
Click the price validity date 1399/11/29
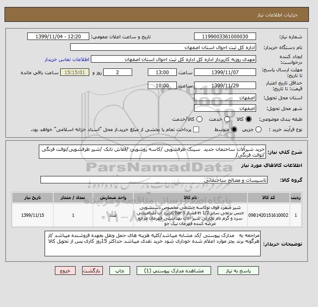[225, 85]
